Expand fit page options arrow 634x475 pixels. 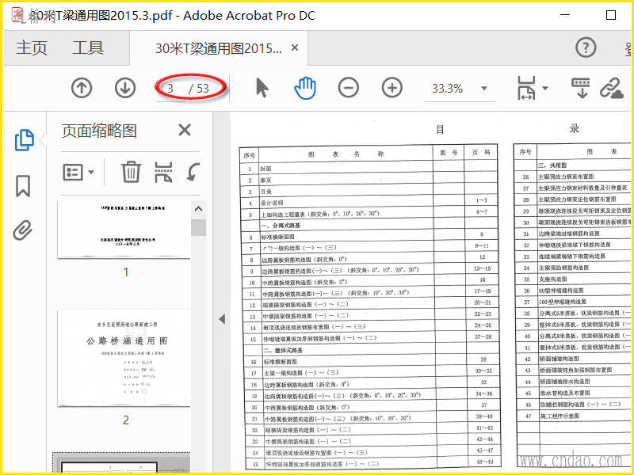click(545, 89)
